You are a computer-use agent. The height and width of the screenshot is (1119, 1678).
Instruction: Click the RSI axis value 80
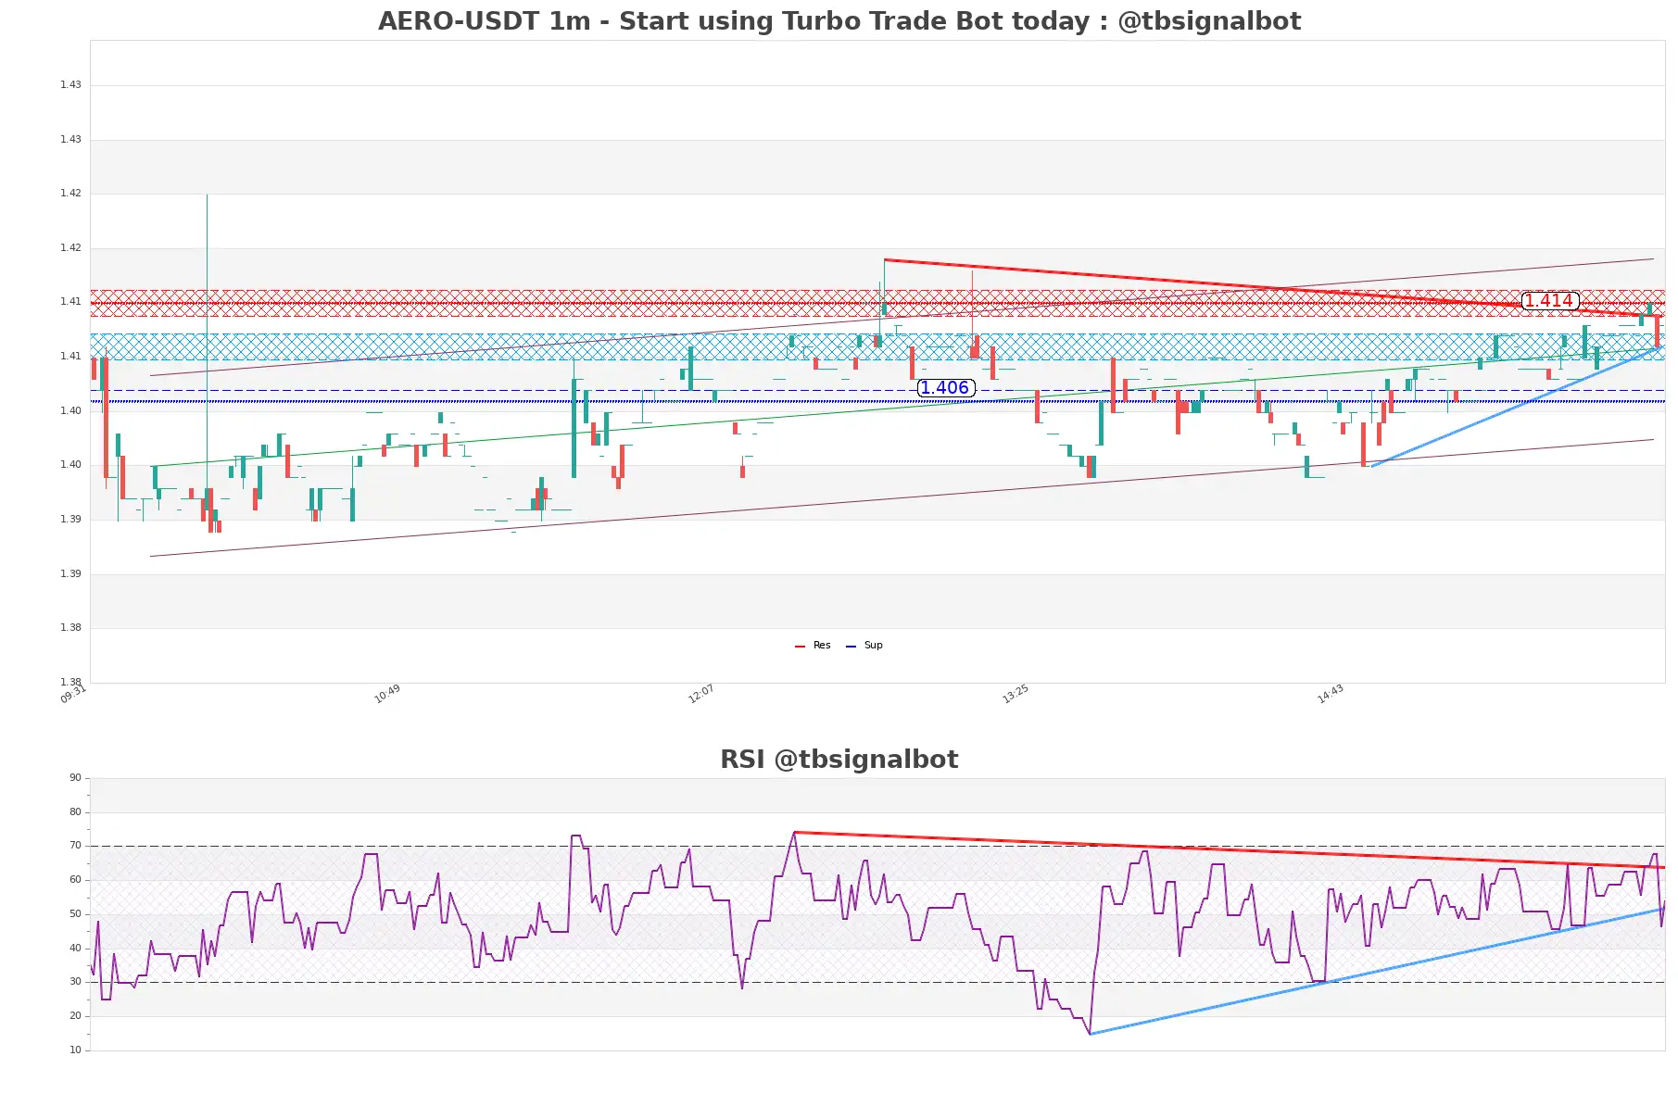[x=75, y=812]
